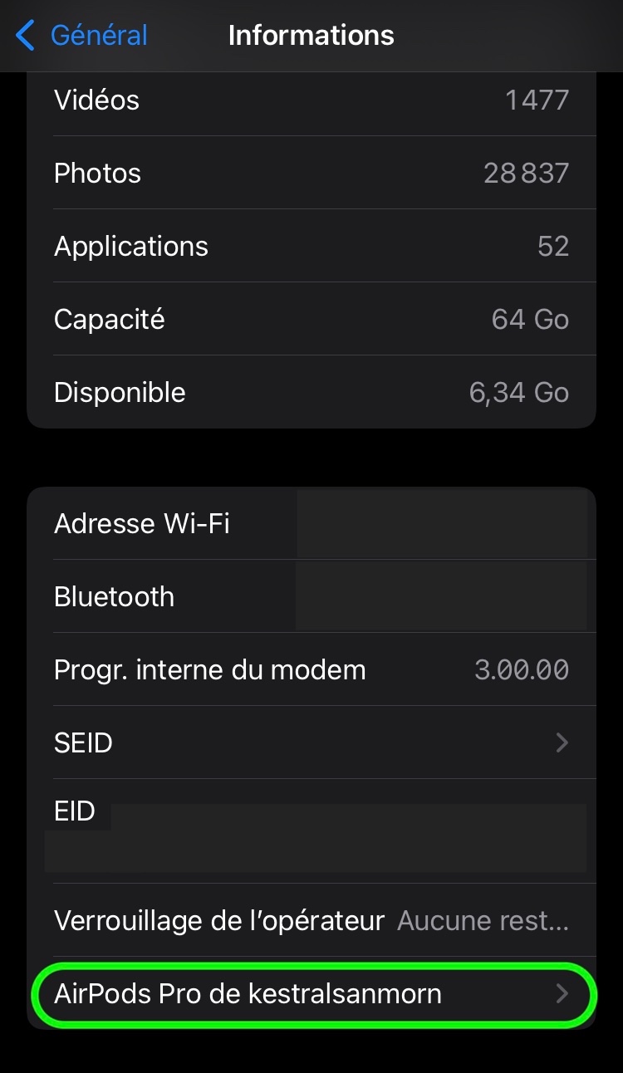Image resolution: width=623 pixels, height=1073 pixels.
Task: Tap the truncated Aucune rest… value
Action: (x=483, y=920)
